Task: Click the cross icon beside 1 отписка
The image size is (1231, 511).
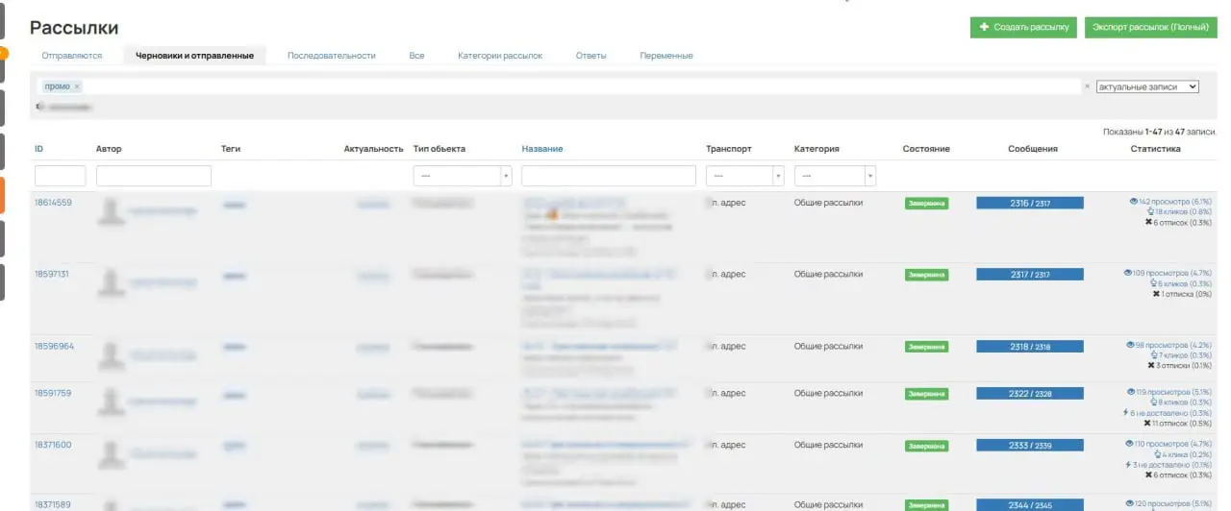Action: (1156, 294)
